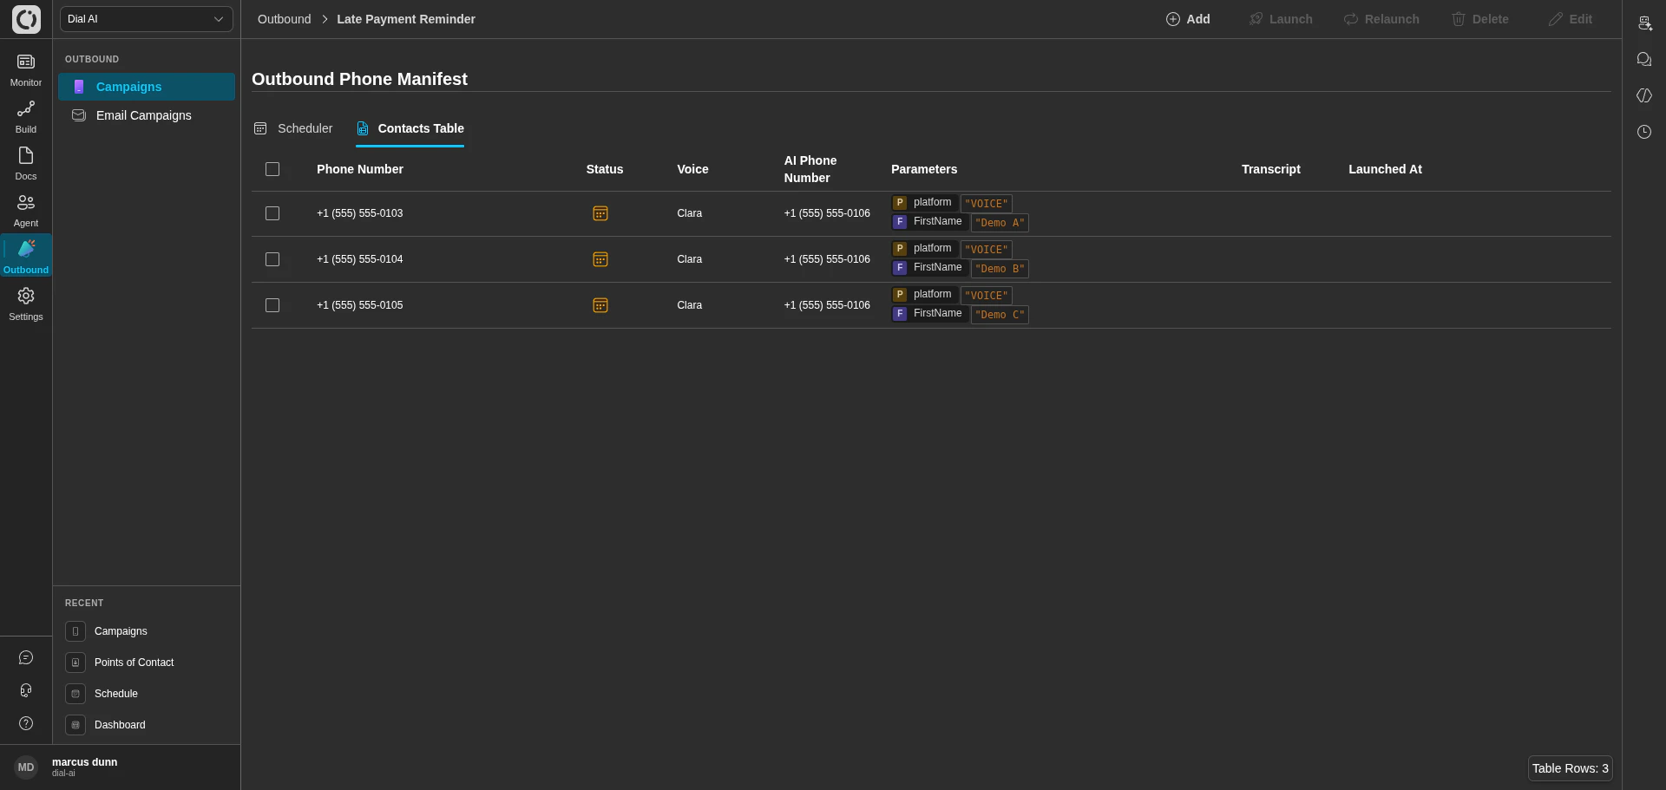The image size is (1666, 790).
Task: Click the Table Rows: 3 indicator
Action: point(1571,768)
